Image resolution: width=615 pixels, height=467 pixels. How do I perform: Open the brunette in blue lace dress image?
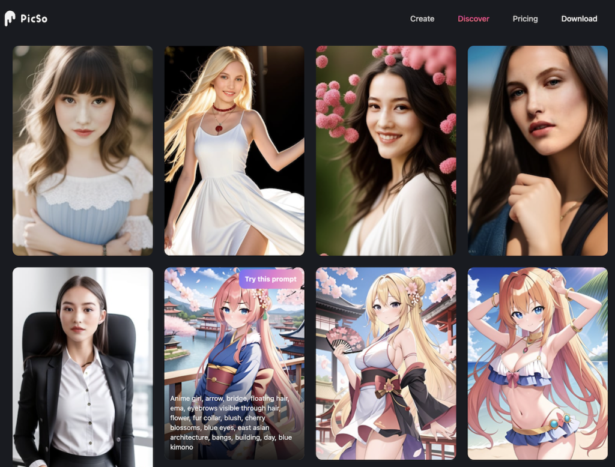(83, 151)
